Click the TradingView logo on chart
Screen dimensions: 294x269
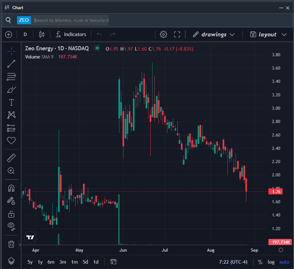(30, 237)
